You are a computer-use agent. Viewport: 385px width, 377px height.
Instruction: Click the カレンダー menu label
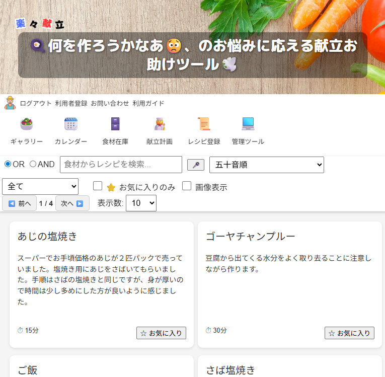tap(71, 141)
